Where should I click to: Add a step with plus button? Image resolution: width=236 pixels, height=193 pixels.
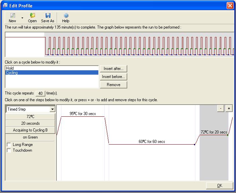[x=229, y=108]
